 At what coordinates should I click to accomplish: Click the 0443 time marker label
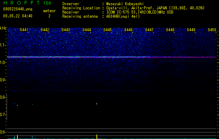[x=66, y=30]
